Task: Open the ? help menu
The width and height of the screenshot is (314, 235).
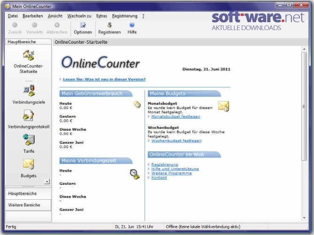Action: (x=143, y=16)
